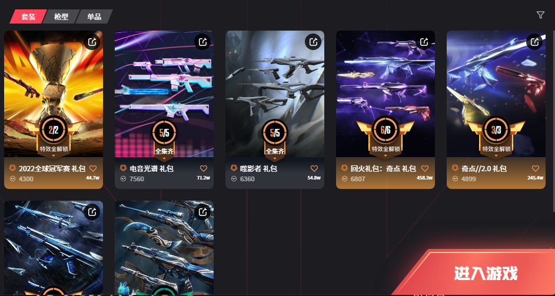The height and width of the screenshot is (296, 555).
Task: Click share icon on 回火礼包:奇点 card
Action: coord(424,42)
